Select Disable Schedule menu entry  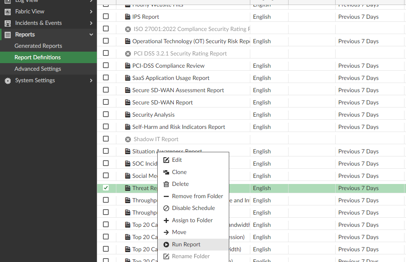[193, 208]
